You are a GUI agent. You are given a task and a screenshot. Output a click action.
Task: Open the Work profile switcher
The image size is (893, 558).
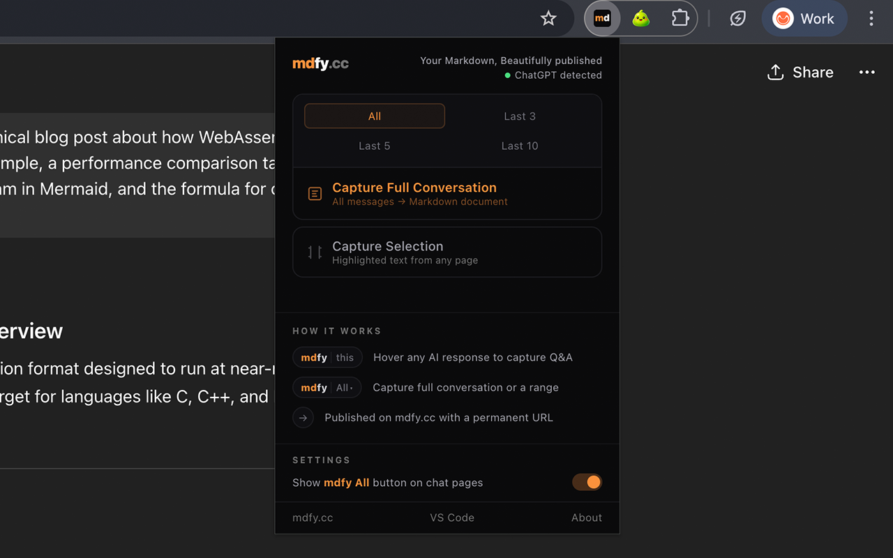coord(804,19)
